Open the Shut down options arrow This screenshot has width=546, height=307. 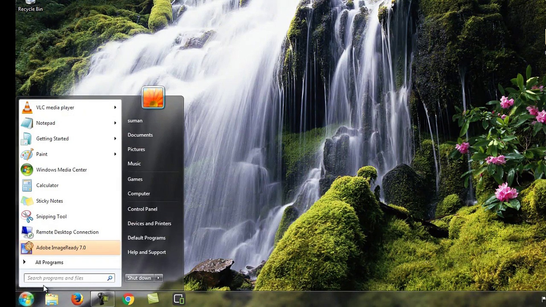[x=159, y=278]
